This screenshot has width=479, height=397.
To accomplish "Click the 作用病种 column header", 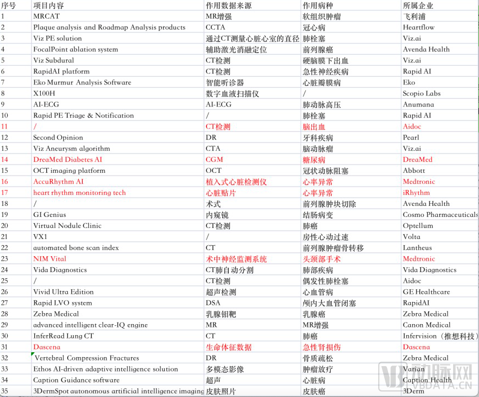I will pyautogui.click(x=317, y=5).
